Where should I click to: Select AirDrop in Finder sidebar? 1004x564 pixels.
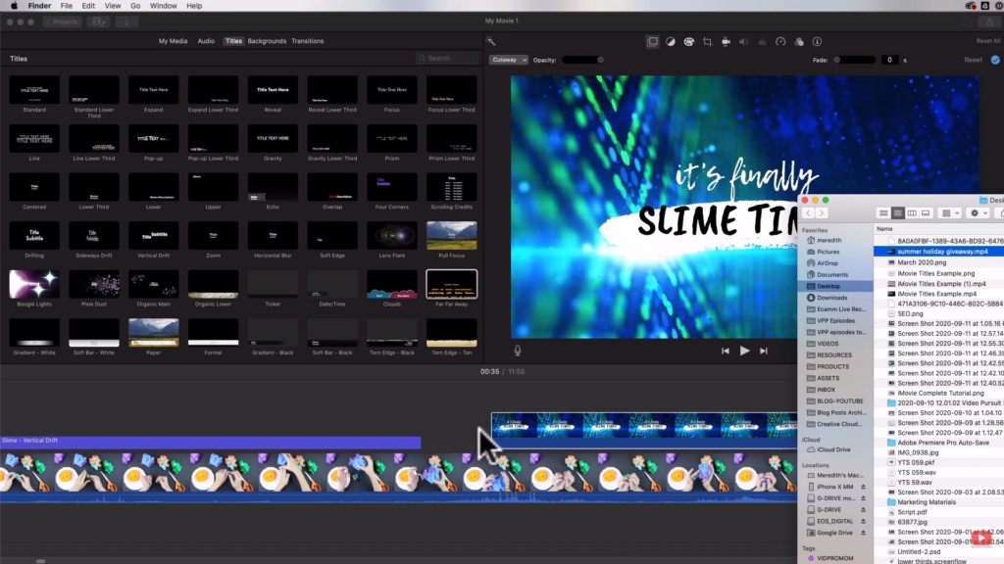pyautogui.click(x=828, y=262)
